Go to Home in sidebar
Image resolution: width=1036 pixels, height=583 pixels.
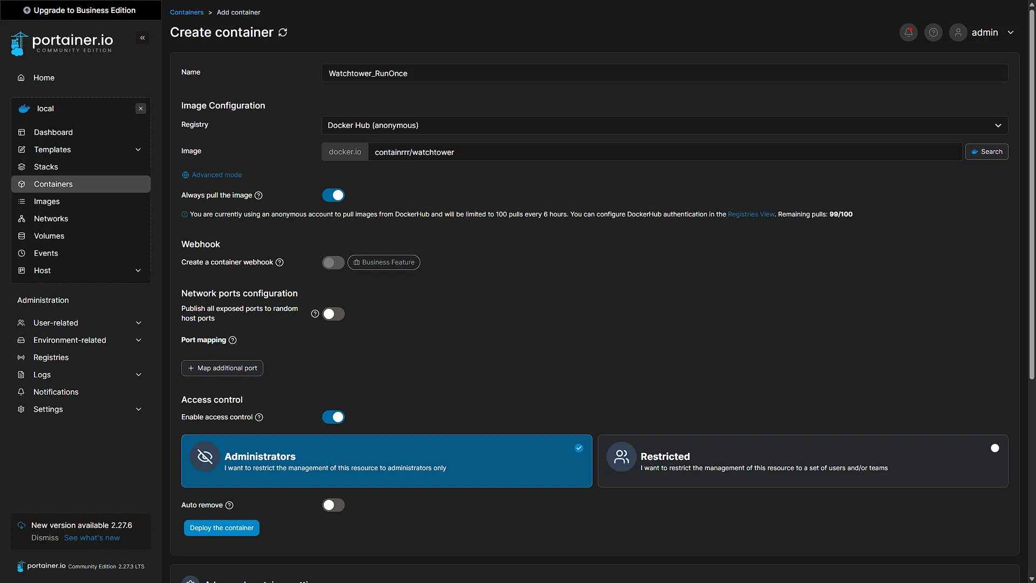(x=81, y=78)
